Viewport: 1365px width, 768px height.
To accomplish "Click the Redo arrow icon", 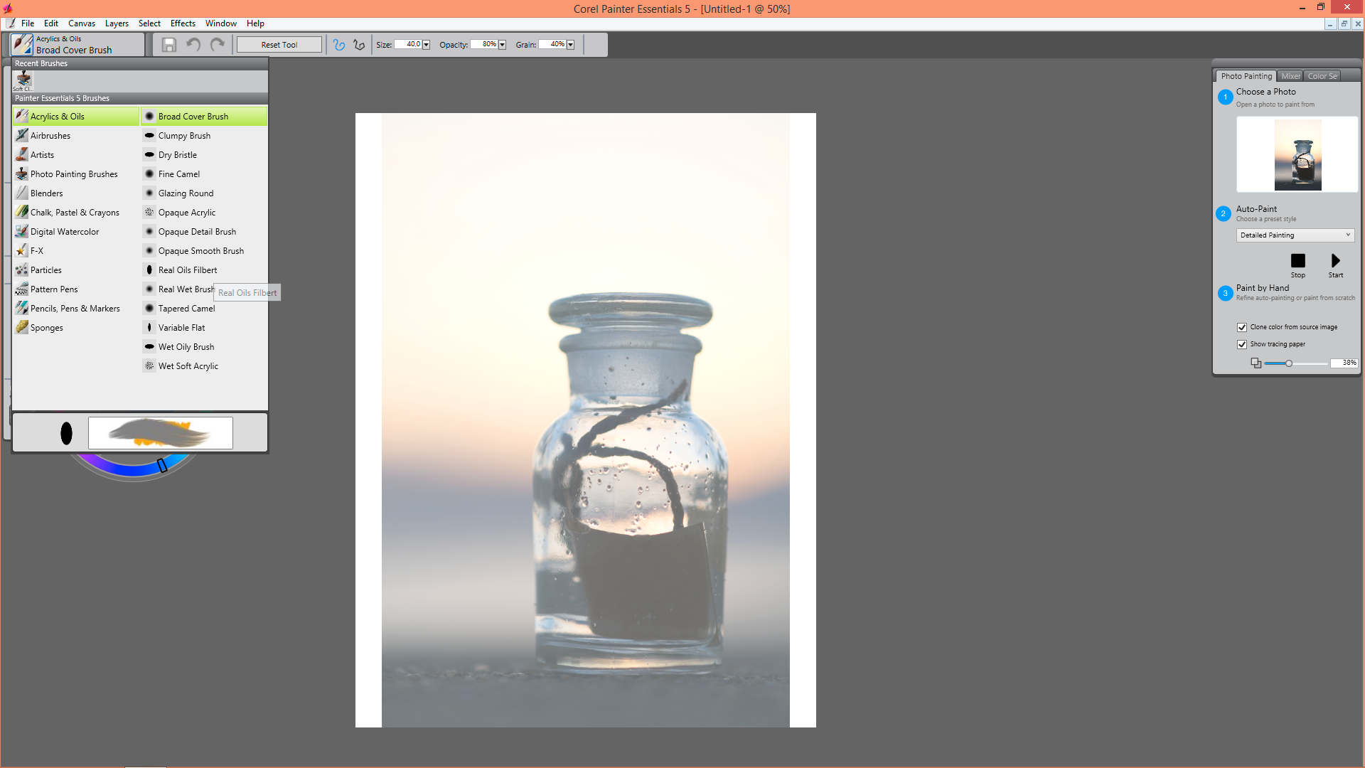I will [218, 45].
